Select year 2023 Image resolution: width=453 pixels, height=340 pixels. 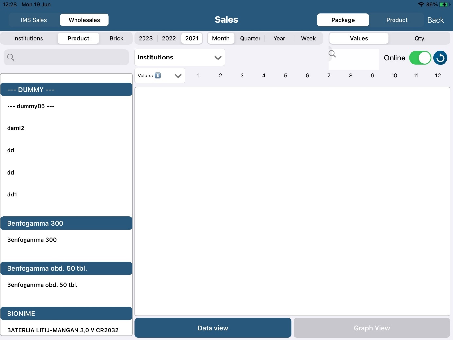(146, 38)
